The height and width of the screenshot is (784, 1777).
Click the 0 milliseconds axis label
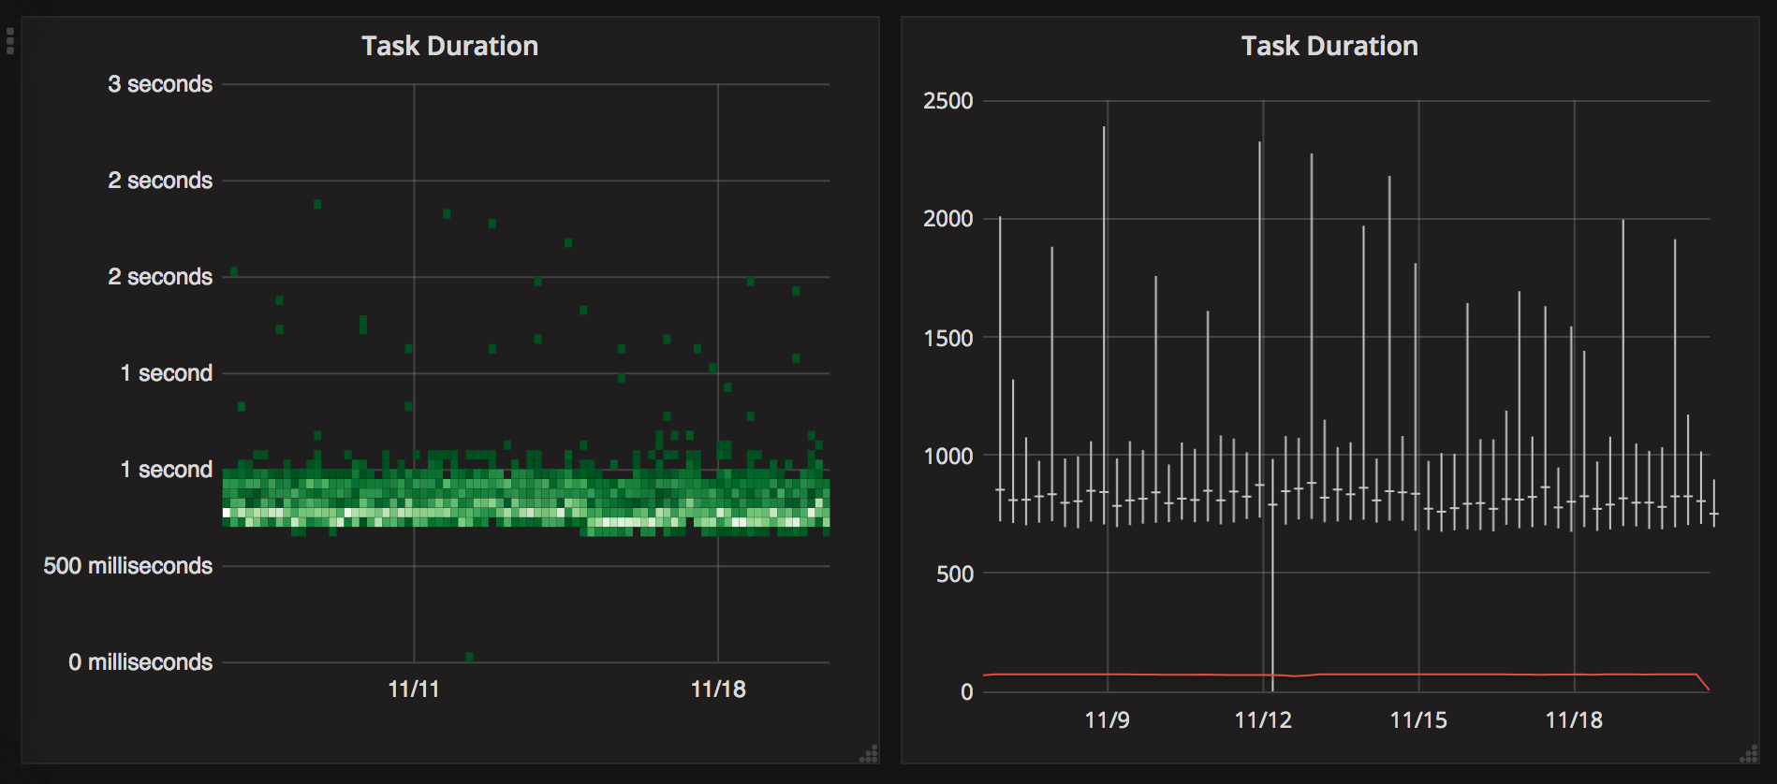[140, 662]
